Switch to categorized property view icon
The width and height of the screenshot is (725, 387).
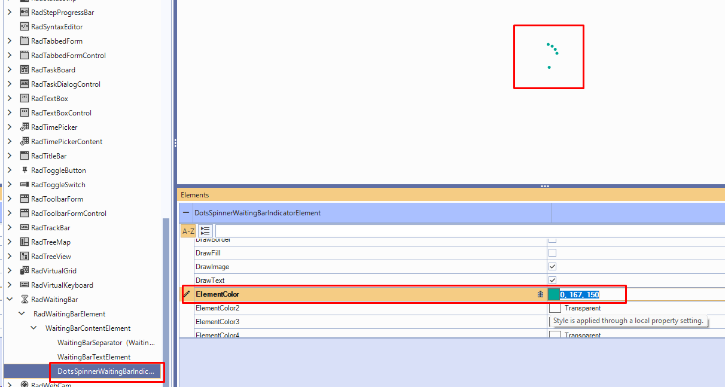[205, 231]
